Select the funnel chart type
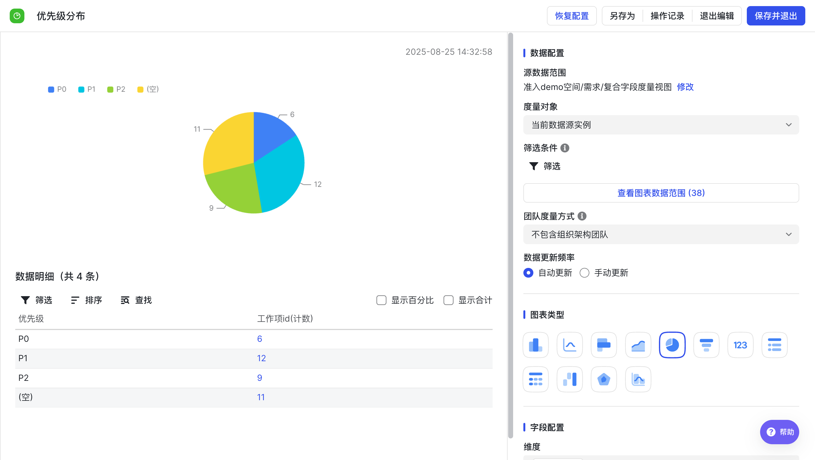Image resolution: width=815 pixels, height=460 pixels. (x=706, y=345)
